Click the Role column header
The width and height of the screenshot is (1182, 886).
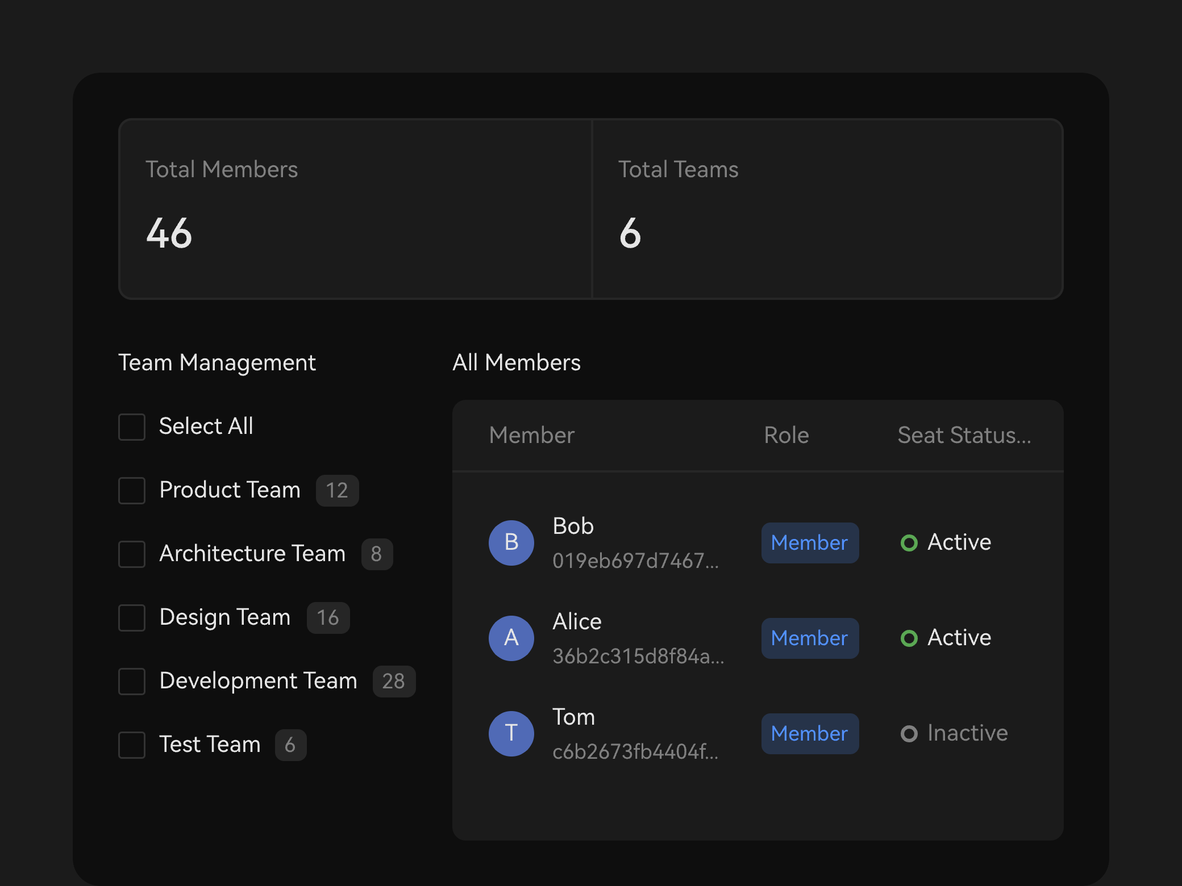coord(786,435)
